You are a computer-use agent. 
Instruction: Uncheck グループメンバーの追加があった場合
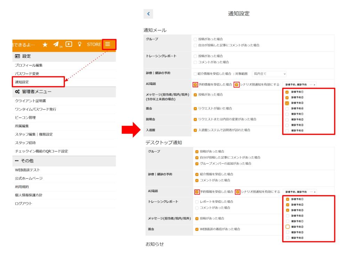pos(197,163)
